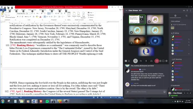
Task: Collapse the Watching members section
Action: click(x=176, y=59)
